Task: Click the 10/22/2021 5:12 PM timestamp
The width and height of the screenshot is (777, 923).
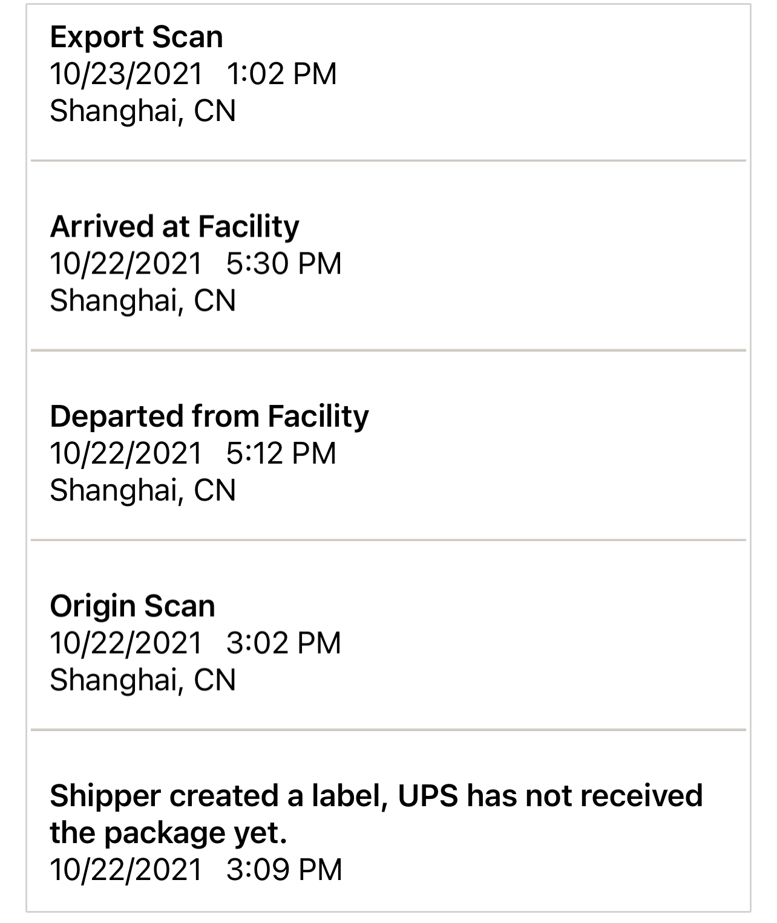Action: click(x=193, y=453)
